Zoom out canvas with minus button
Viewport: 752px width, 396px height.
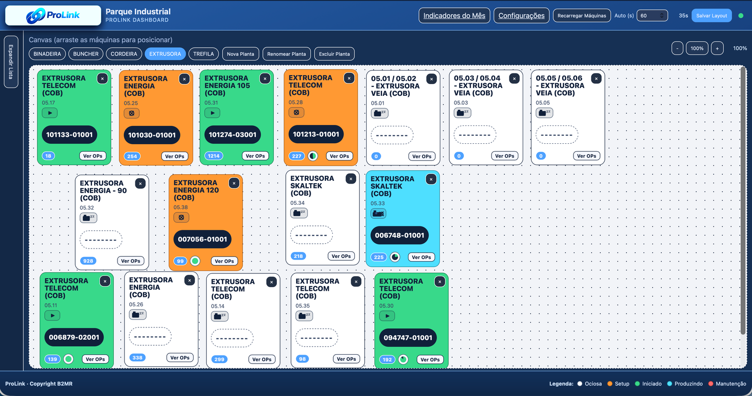click(677, 48)
